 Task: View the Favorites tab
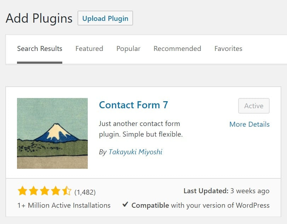tap(228, 48)
